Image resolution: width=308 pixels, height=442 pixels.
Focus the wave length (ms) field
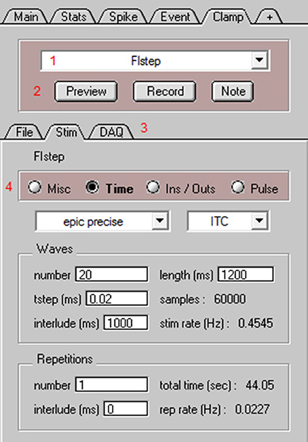coord(246,274)
